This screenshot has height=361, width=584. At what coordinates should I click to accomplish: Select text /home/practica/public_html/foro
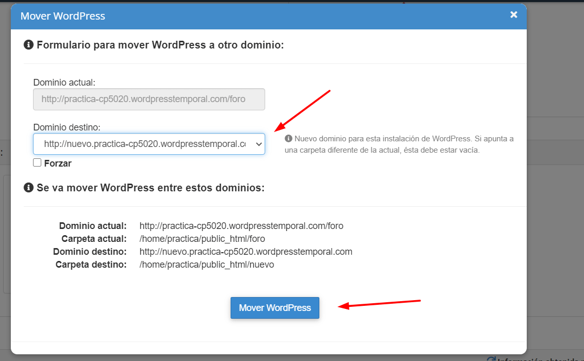(x=202, y=239)
